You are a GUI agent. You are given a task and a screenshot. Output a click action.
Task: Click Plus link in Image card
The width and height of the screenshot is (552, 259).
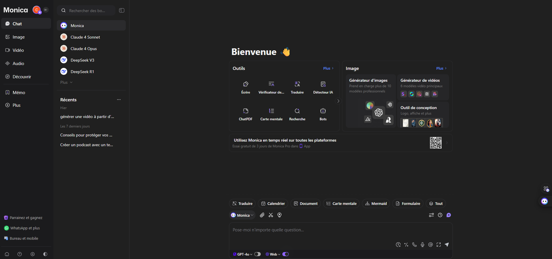coord(441,68)
